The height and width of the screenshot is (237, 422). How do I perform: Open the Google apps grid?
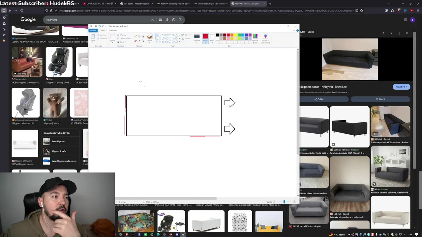[405, 20]
